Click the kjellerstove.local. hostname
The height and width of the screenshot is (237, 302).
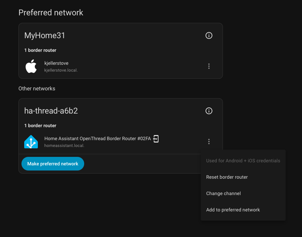61,70
